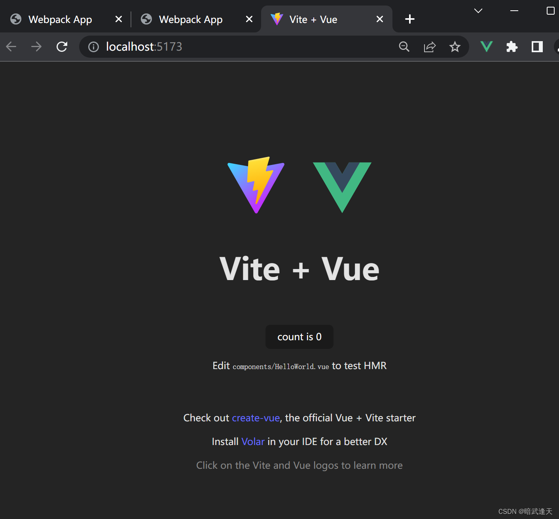This screenshot has height=519, width=559.
Task: Share this page via share icon
Action: tap(430, 47)
